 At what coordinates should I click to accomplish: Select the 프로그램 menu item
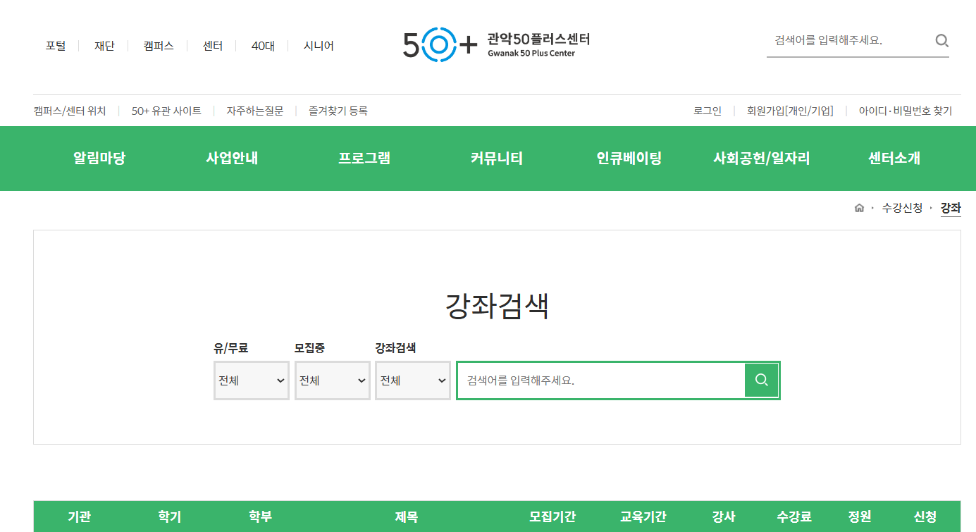coord(364,159)
